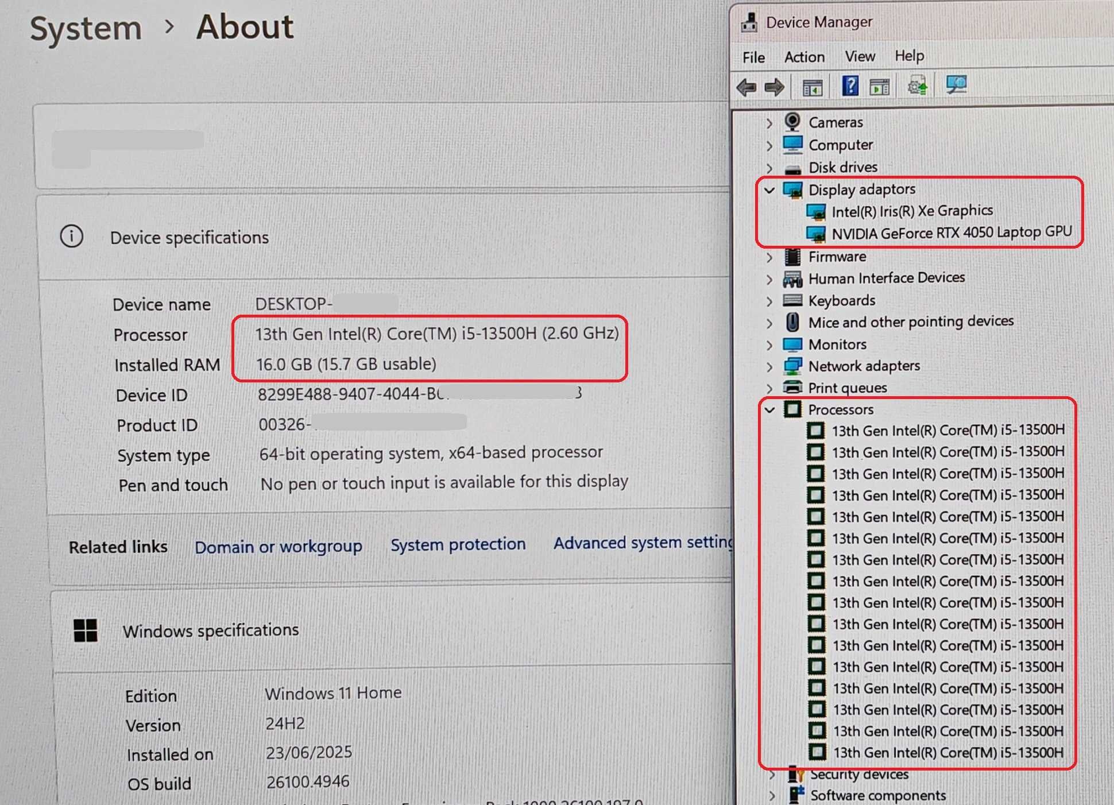Click the Forward arrow in Device Manager toolbar
1114x805 pixels.
[774, 87]
